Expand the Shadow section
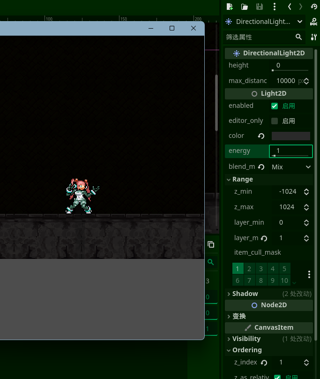 tap(245, 294)
